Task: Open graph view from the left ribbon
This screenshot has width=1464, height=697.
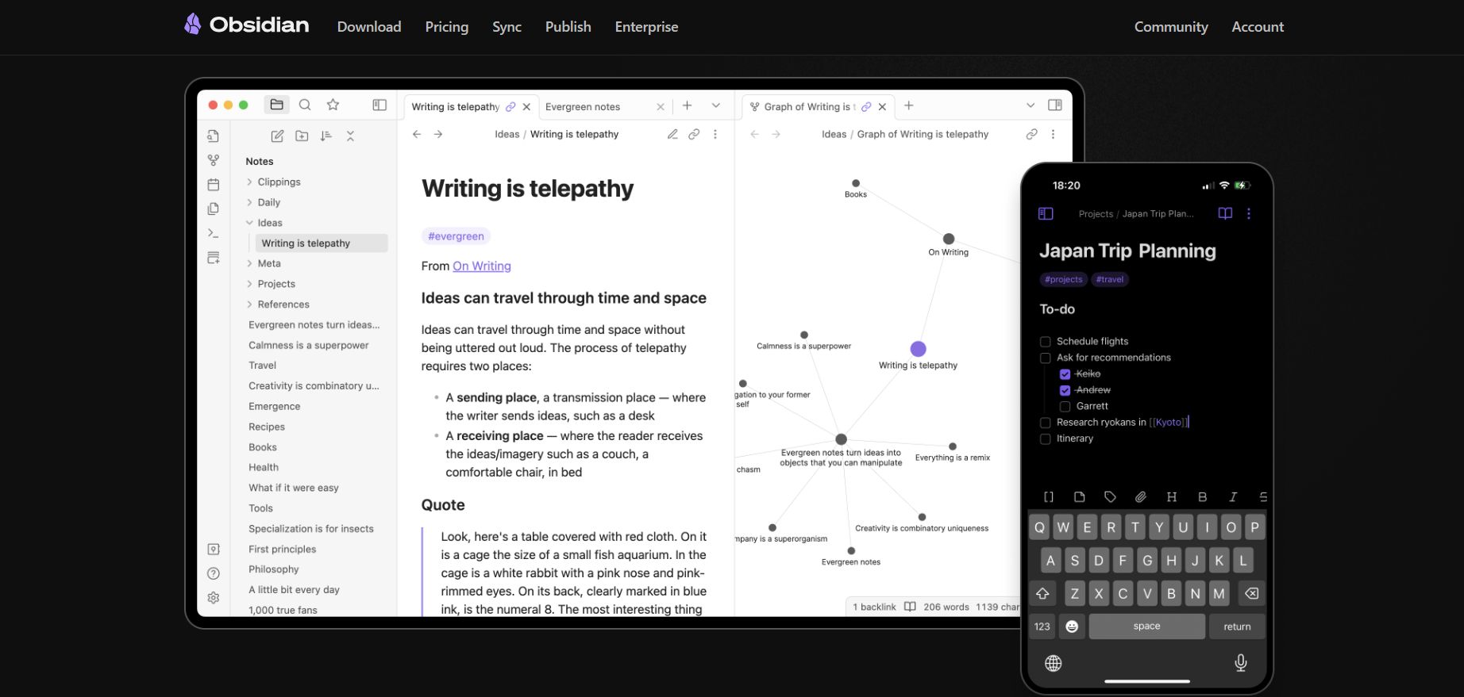Action: 214,160
